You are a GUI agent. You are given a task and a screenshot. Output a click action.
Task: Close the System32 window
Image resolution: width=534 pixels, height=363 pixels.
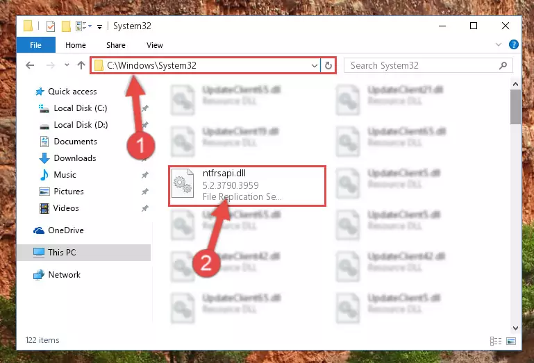coord(506,26)
